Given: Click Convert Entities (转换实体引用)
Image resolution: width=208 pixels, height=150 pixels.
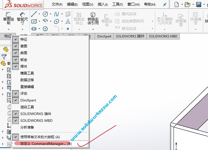Looking at the screenshot, I should click(x=93, y=18).
